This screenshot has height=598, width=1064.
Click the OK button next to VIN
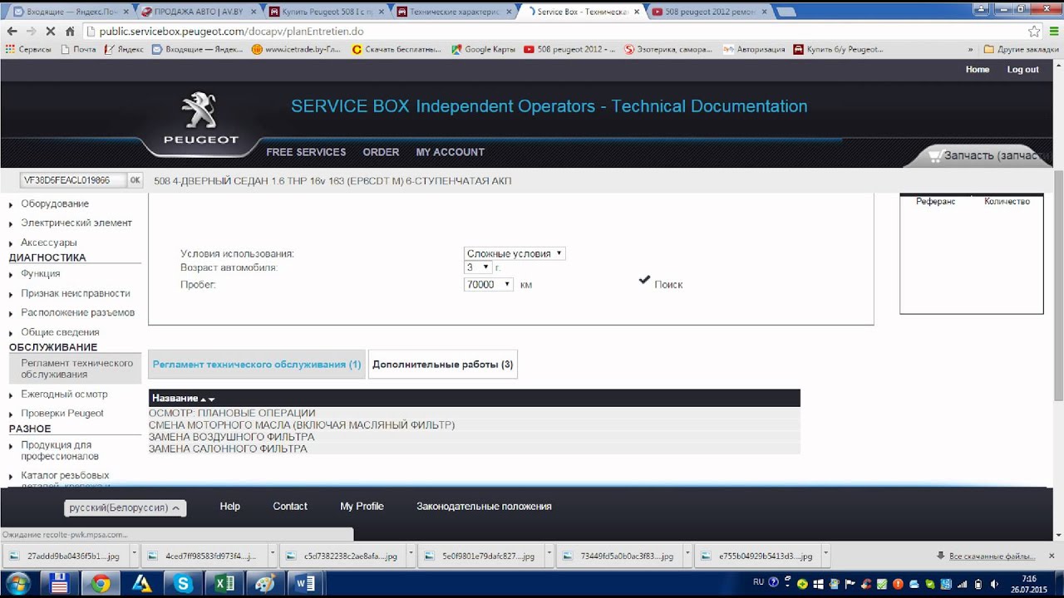tap(135, 180)
